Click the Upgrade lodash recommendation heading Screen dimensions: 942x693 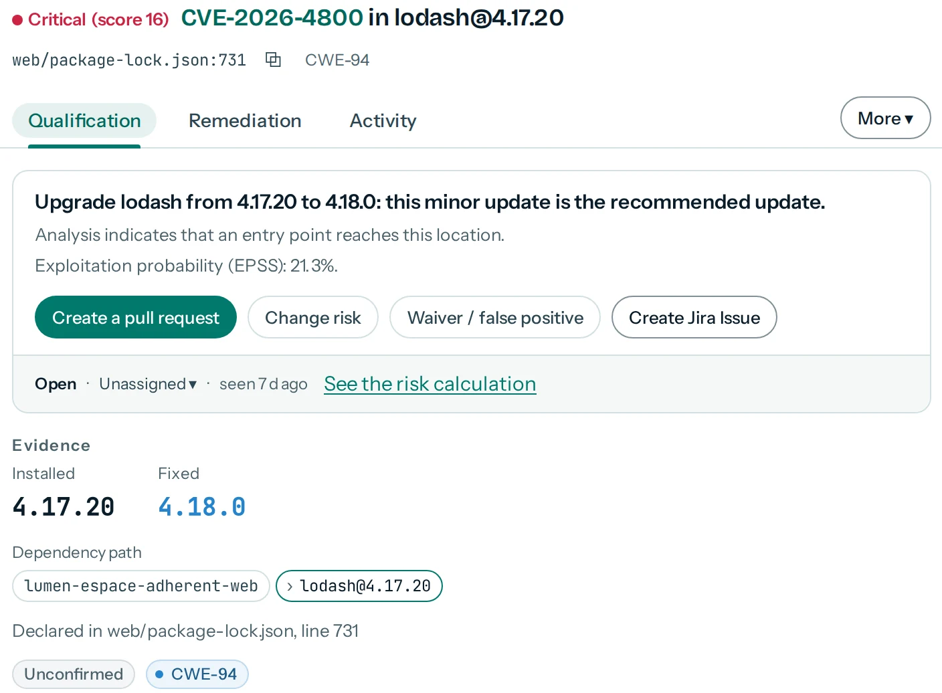[x=430, y=202]
